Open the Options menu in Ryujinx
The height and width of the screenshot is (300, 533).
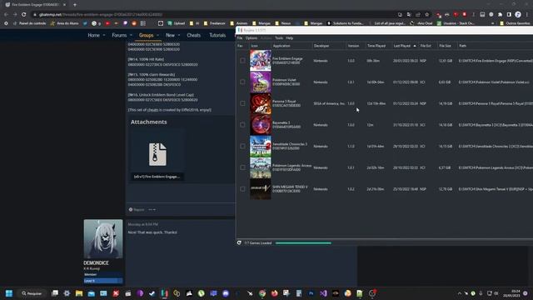252,38
